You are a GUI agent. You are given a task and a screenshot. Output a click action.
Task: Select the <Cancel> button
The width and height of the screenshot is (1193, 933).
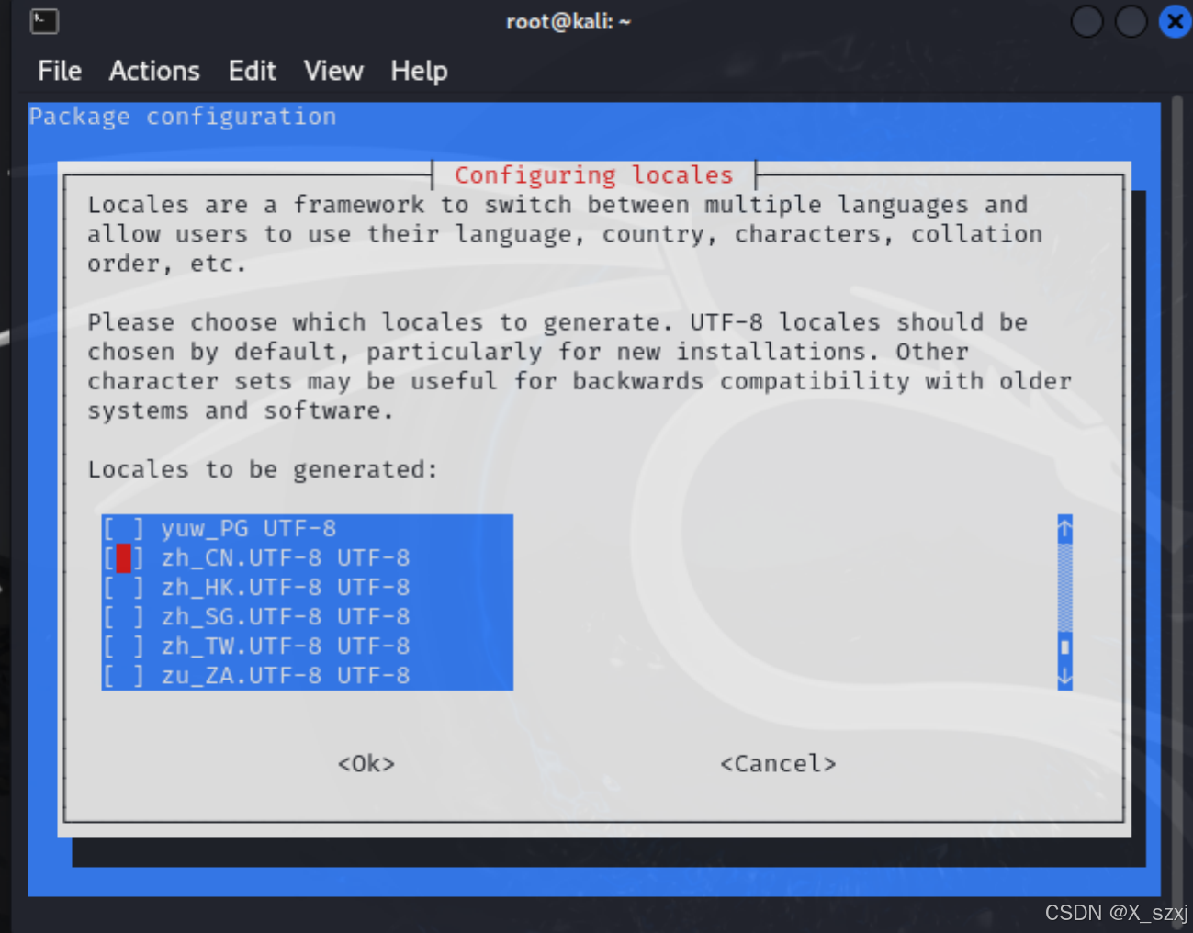coord(778,763)
